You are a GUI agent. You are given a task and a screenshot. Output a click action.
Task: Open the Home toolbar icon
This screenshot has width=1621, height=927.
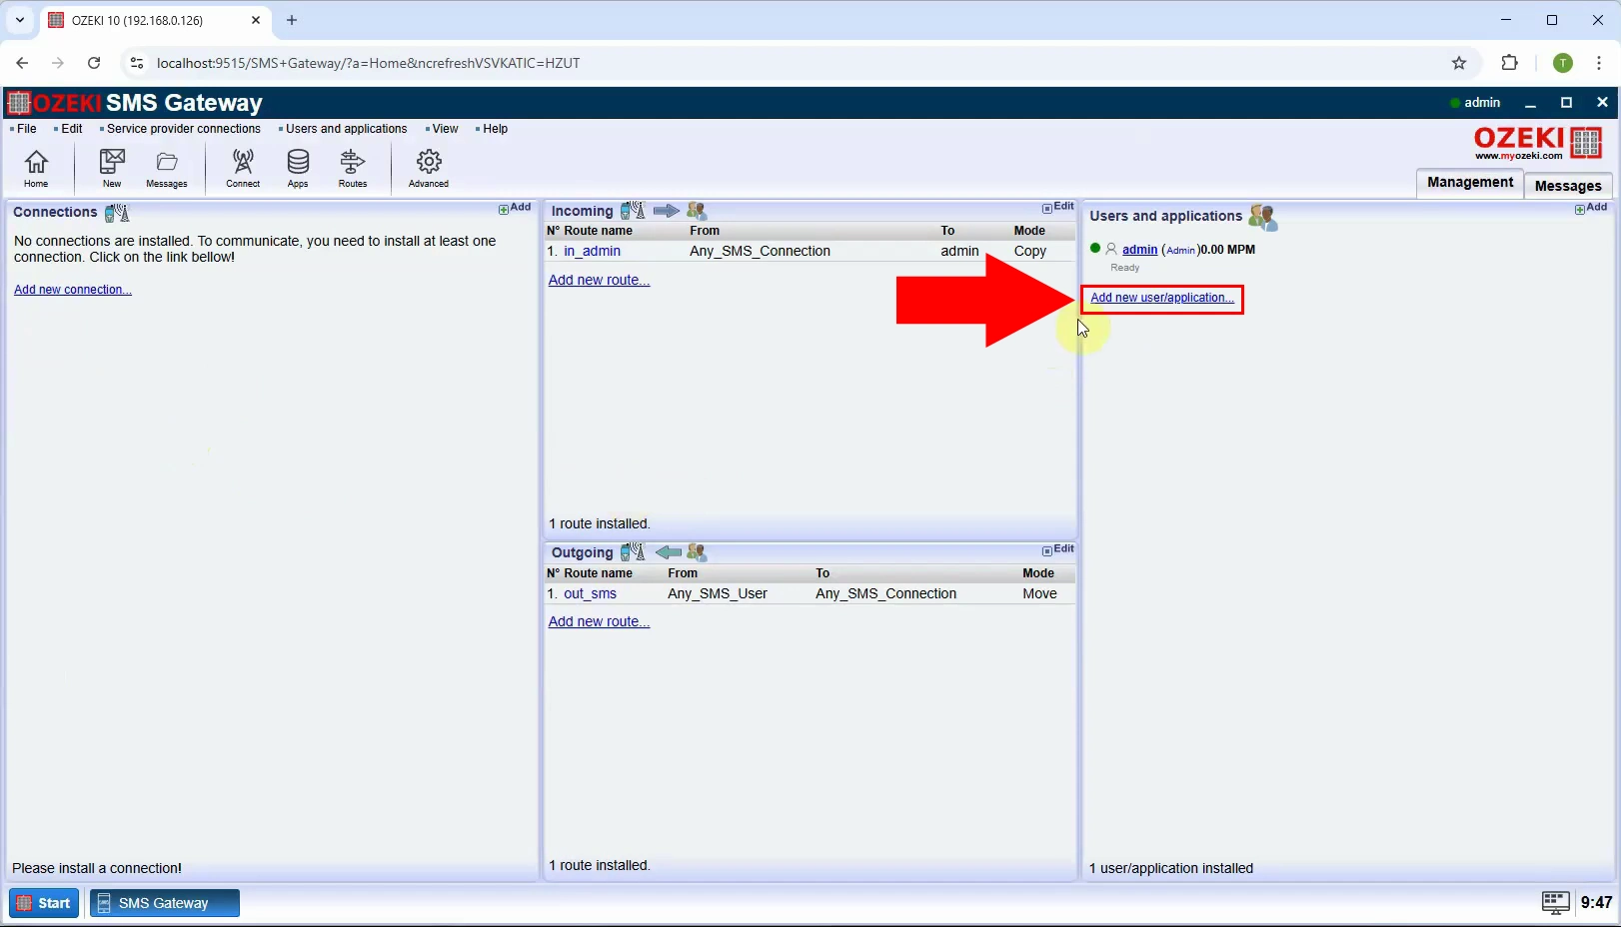36,168
